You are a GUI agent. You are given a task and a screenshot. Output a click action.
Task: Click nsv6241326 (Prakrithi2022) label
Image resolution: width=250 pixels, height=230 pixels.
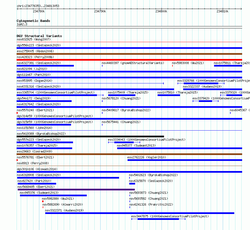pyautogui.click(x=151, y=204)
